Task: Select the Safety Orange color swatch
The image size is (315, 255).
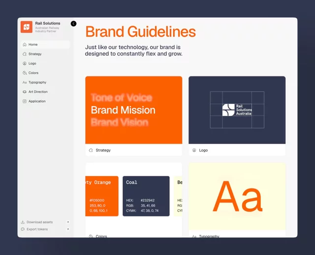Action: point(102,196)
